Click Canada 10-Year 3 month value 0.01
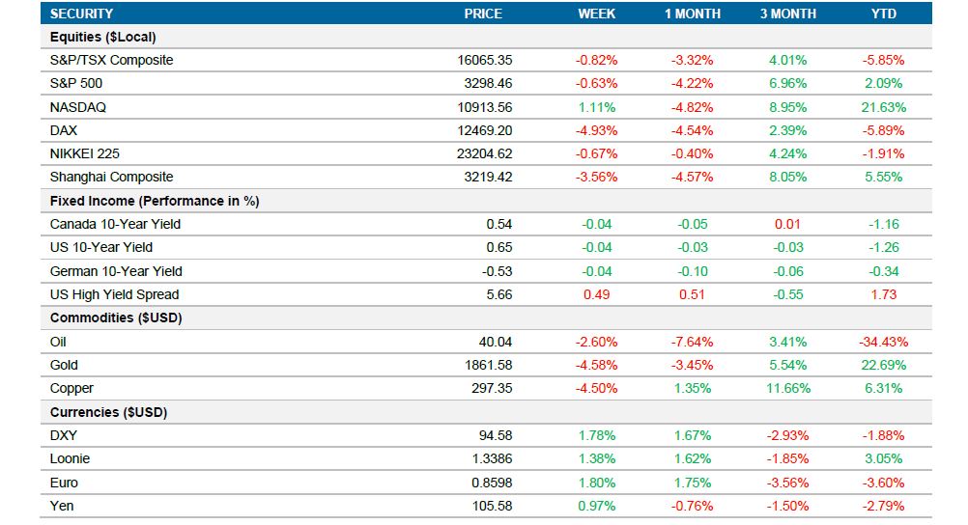 click(787, 225)
